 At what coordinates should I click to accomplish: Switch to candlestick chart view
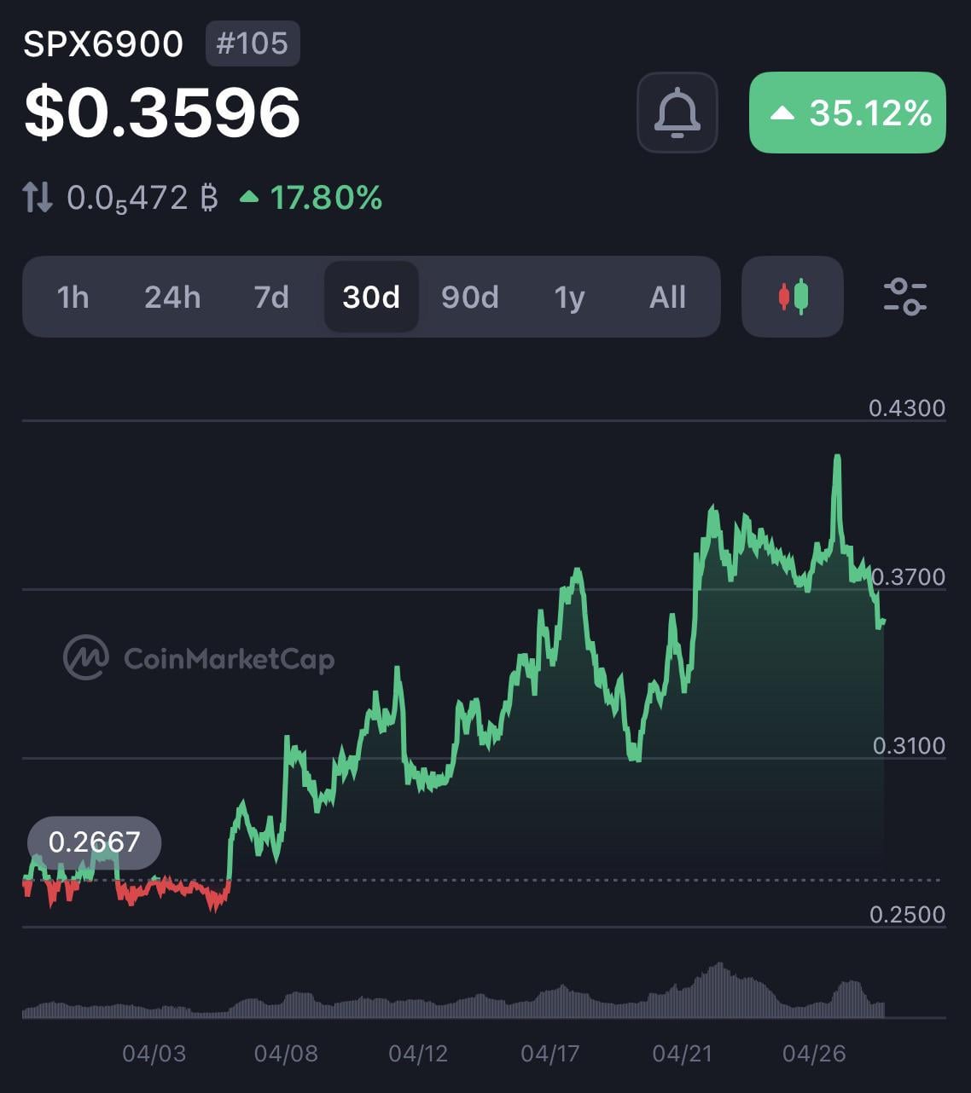click(x=792, y=297)
